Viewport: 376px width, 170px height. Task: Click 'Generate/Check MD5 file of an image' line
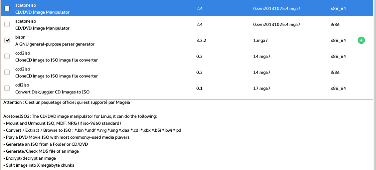(41, 151)
